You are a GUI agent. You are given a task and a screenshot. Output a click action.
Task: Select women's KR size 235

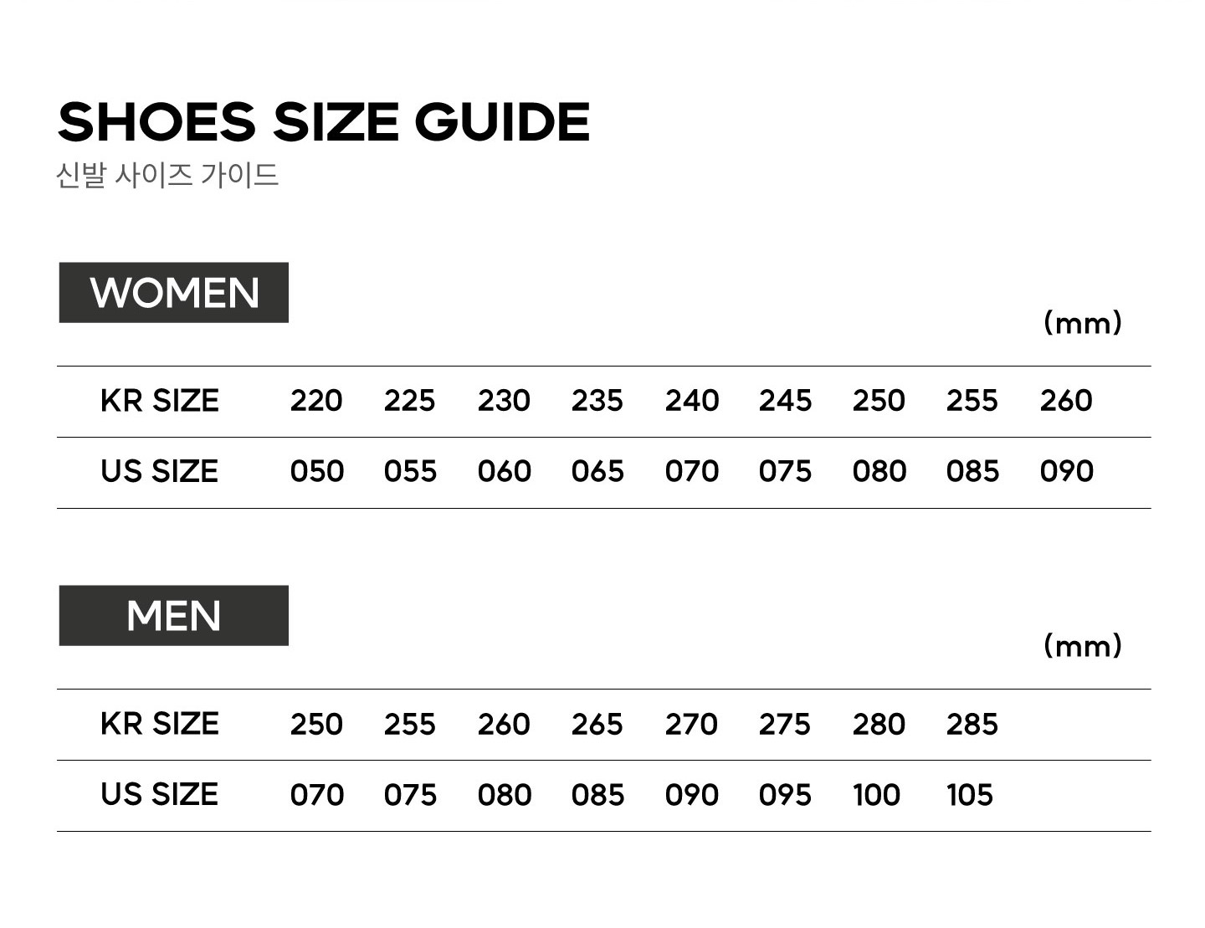pyautogui.click(x=597, y=401)
